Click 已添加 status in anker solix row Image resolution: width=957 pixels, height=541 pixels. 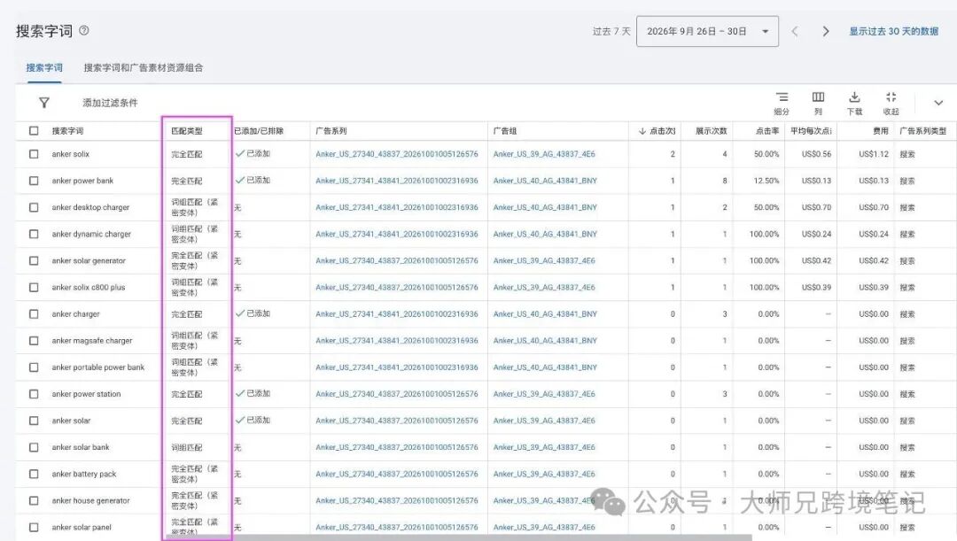coord(253,154)
